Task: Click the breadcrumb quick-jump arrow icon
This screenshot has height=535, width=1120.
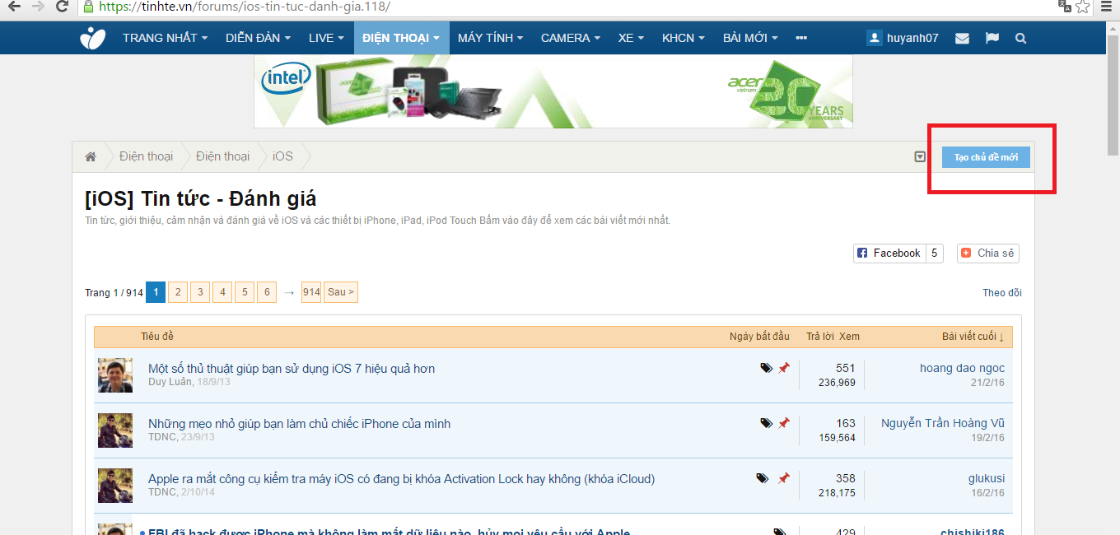Action: [x=920, y=156]
